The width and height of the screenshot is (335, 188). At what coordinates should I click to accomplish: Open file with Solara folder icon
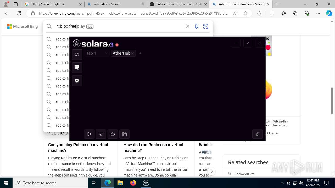pyautogui.click(x=113, y=134)
